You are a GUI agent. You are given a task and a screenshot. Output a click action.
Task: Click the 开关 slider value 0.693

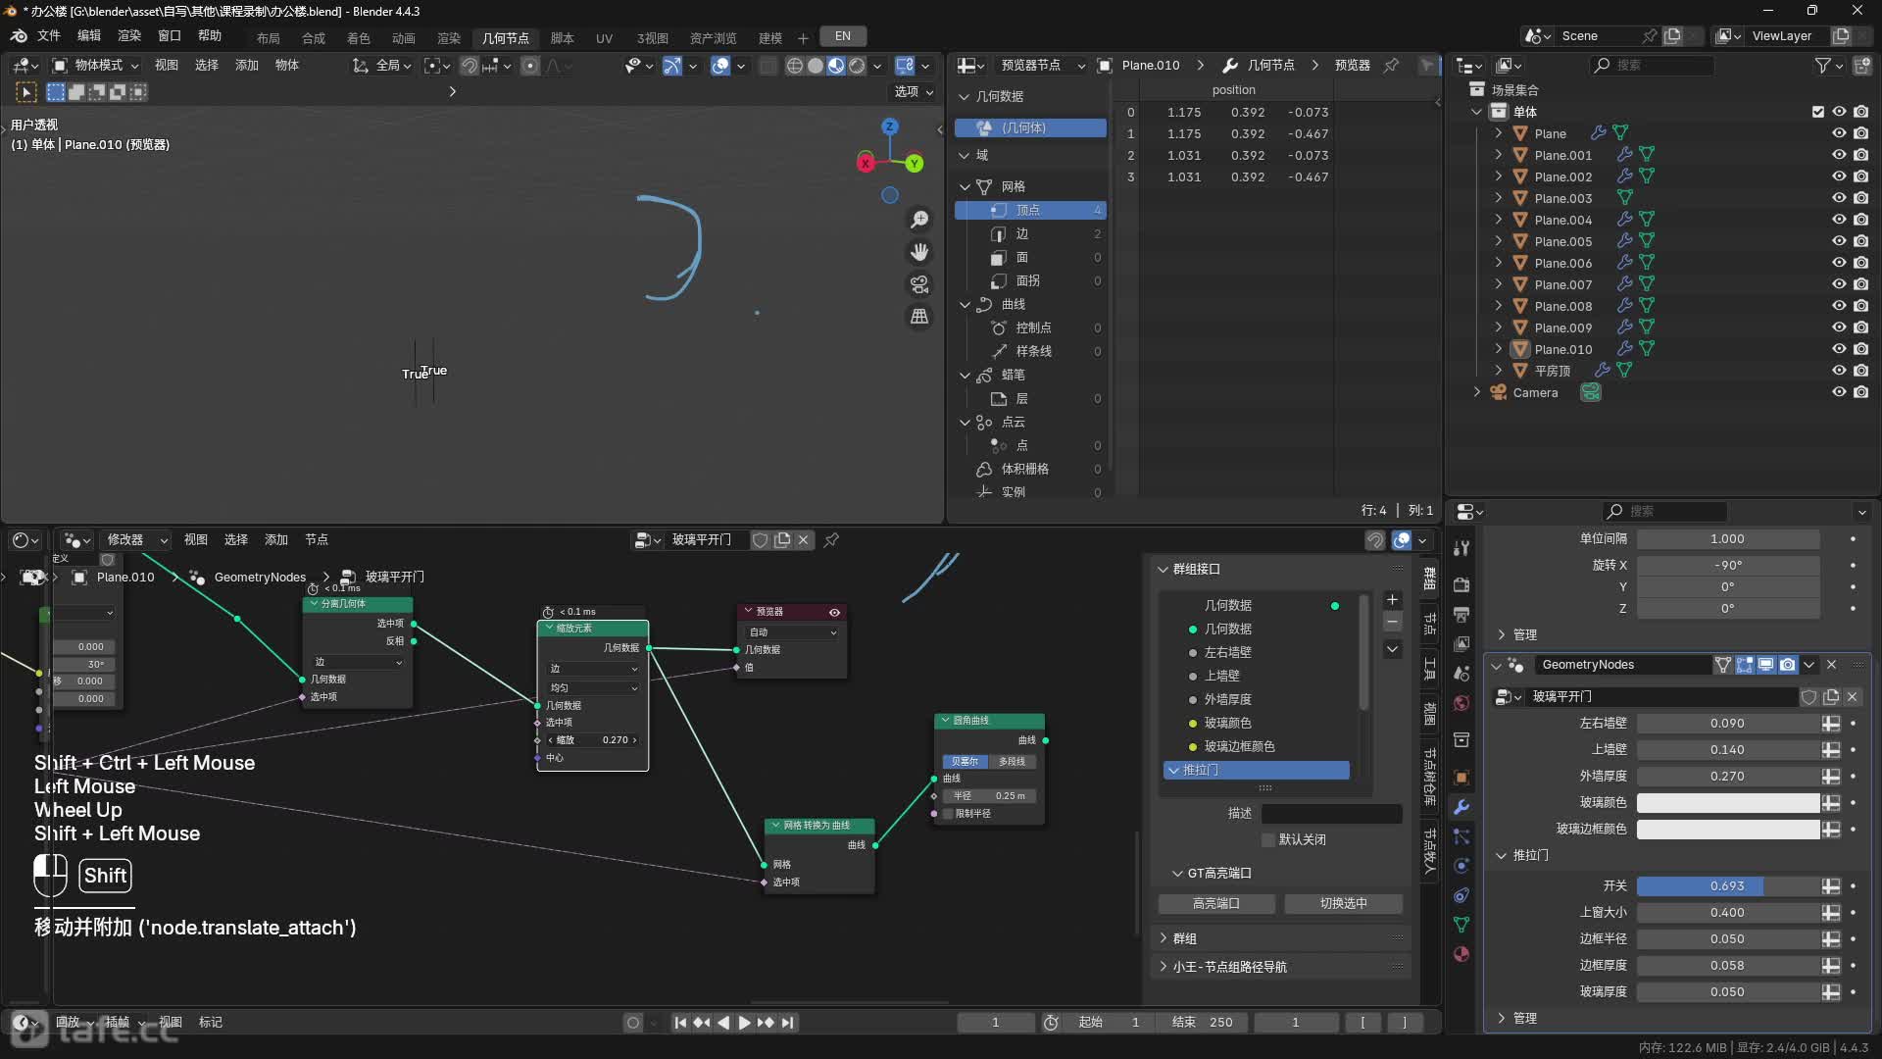[1728, 886]
